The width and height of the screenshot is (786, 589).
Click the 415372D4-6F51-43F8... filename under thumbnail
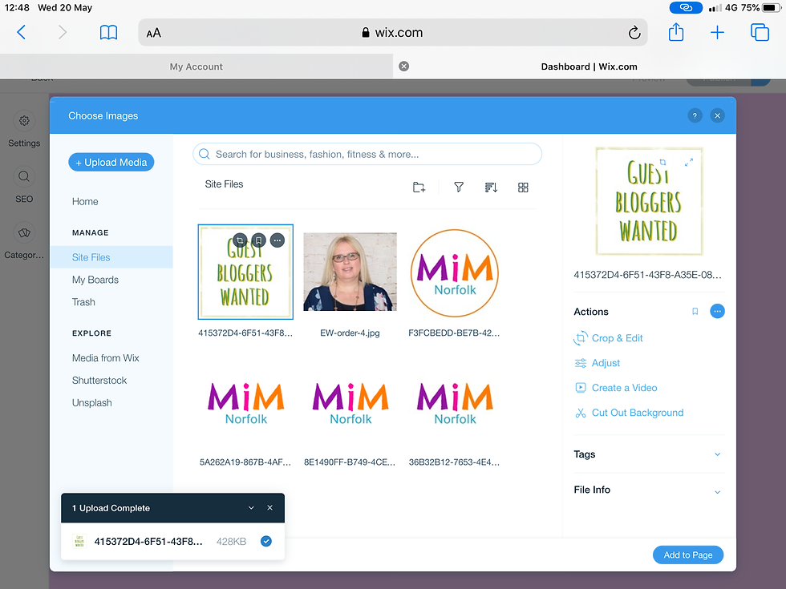[245, 333]
